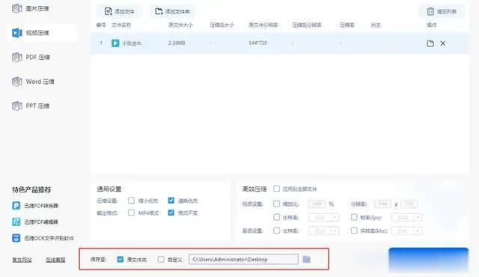Click the 迅捷PDF编辑器 app icon
This screenshot has height=277, width=479.
point(16,222)
